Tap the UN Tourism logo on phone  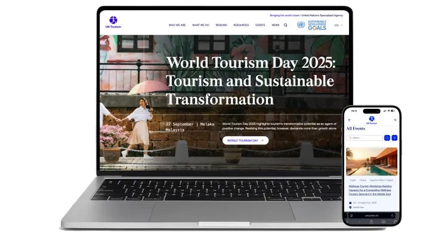(371, 120)
